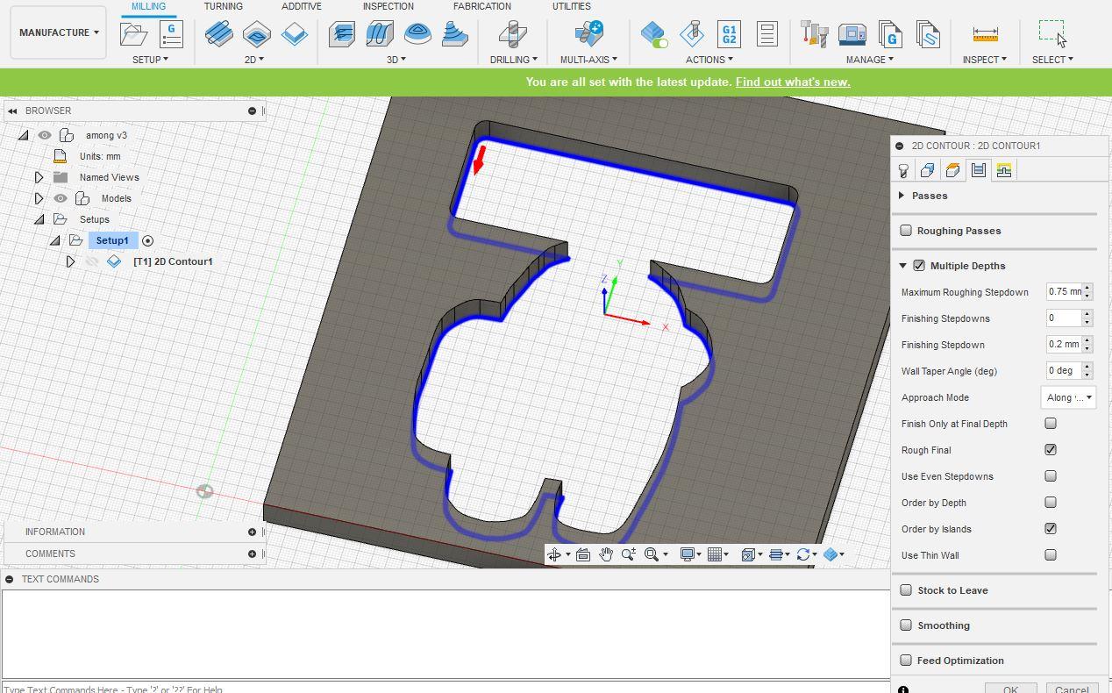Open the Template Library icon

(928, 34)
